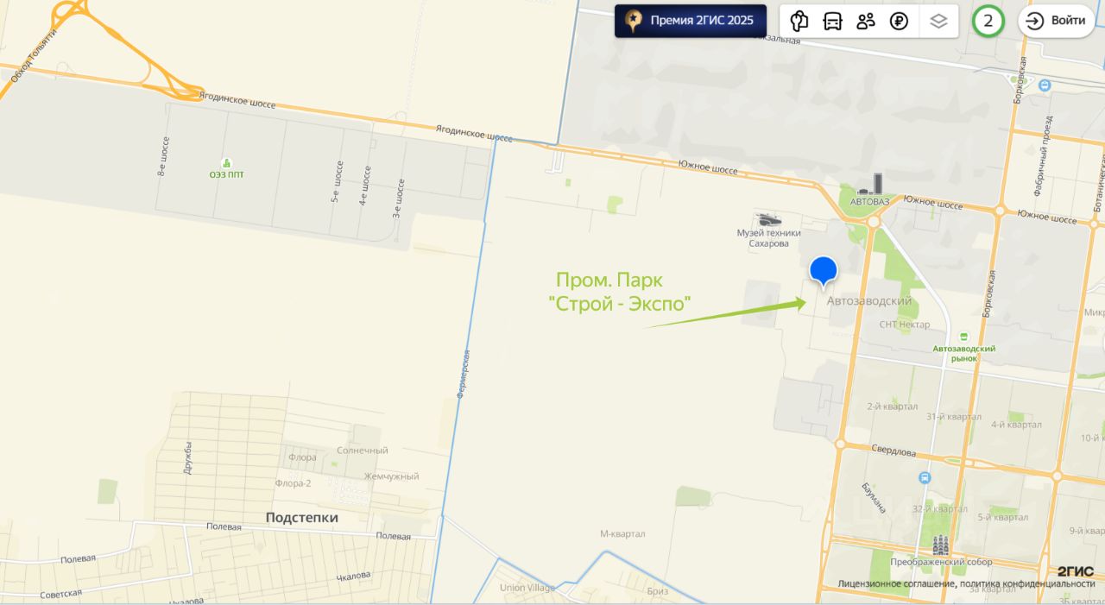Show public transport layer with bus icon

click(832, 22)
